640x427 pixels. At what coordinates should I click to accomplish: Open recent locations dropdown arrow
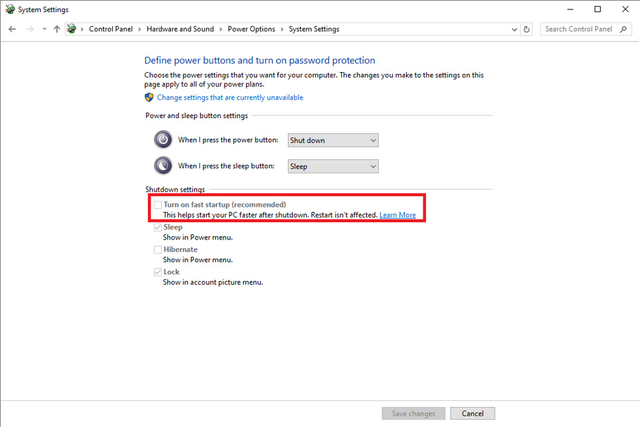pyautogui.click(x=44, y=29)
